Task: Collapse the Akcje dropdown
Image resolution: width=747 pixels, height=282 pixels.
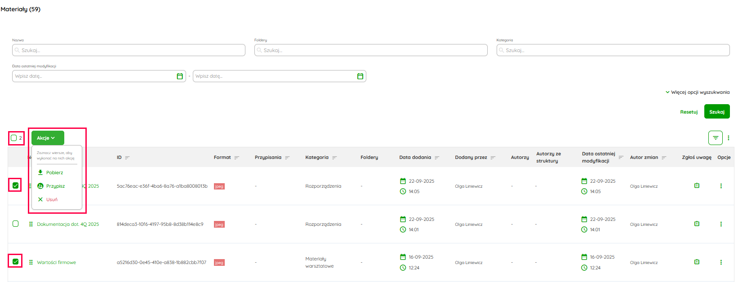Action: (x=48, y=138)
